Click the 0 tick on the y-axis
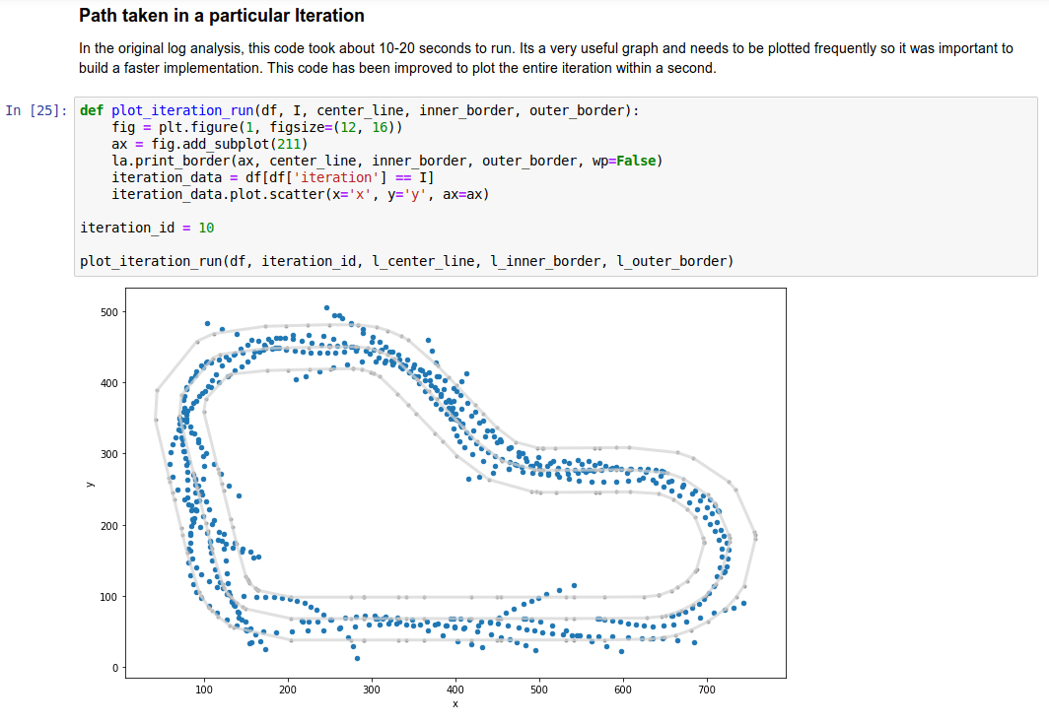The height and width of the screenshot is (723, 1049). [x=115, y=668]
